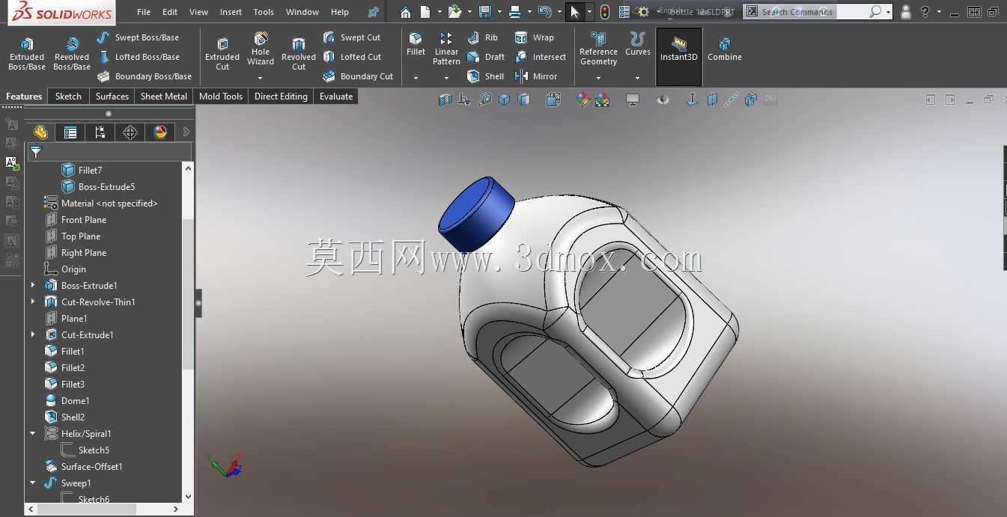Select the Intersect feature tool
1007x517 pixels.
click(x=540, y=57)
